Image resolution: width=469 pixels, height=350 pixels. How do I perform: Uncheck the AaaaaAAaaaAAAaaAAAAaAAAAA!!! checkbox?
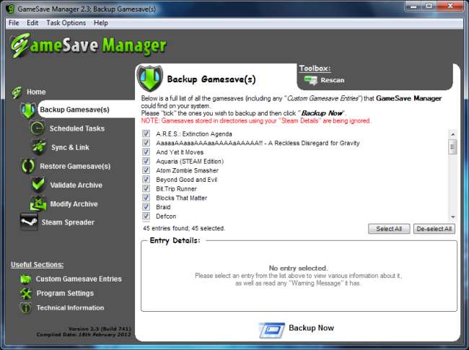tap(146, 143)
